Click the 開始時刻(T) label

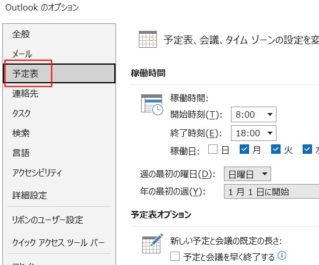click(196, 114)
